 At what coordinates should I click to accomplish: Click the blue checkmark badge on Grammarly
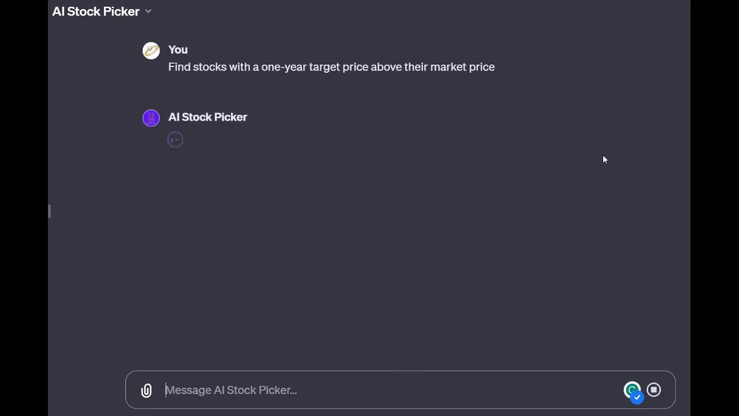[637, 397]
